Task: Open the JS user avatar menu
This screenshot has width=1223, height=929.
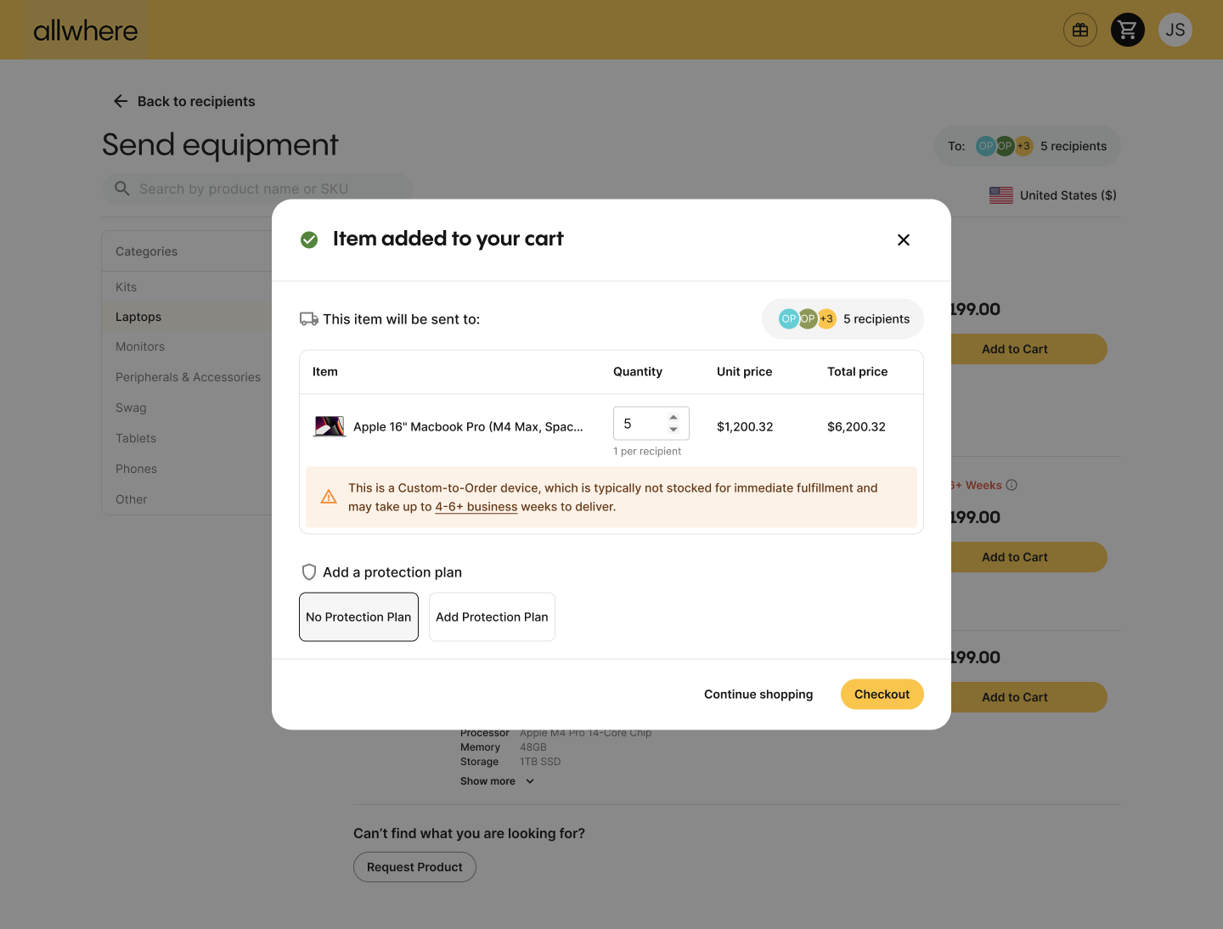Action: 1175,30
